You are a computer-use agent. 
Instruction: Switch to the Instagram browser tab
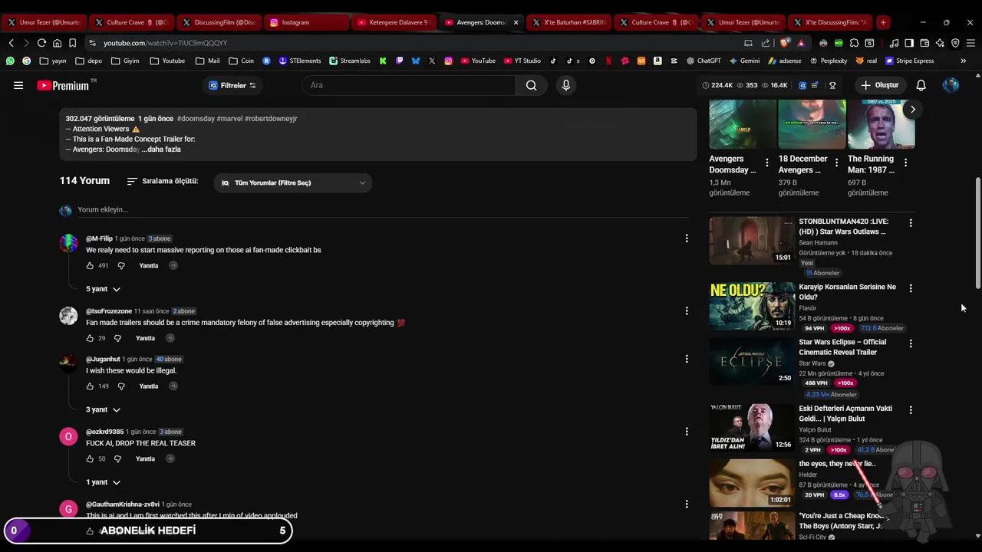306,22
